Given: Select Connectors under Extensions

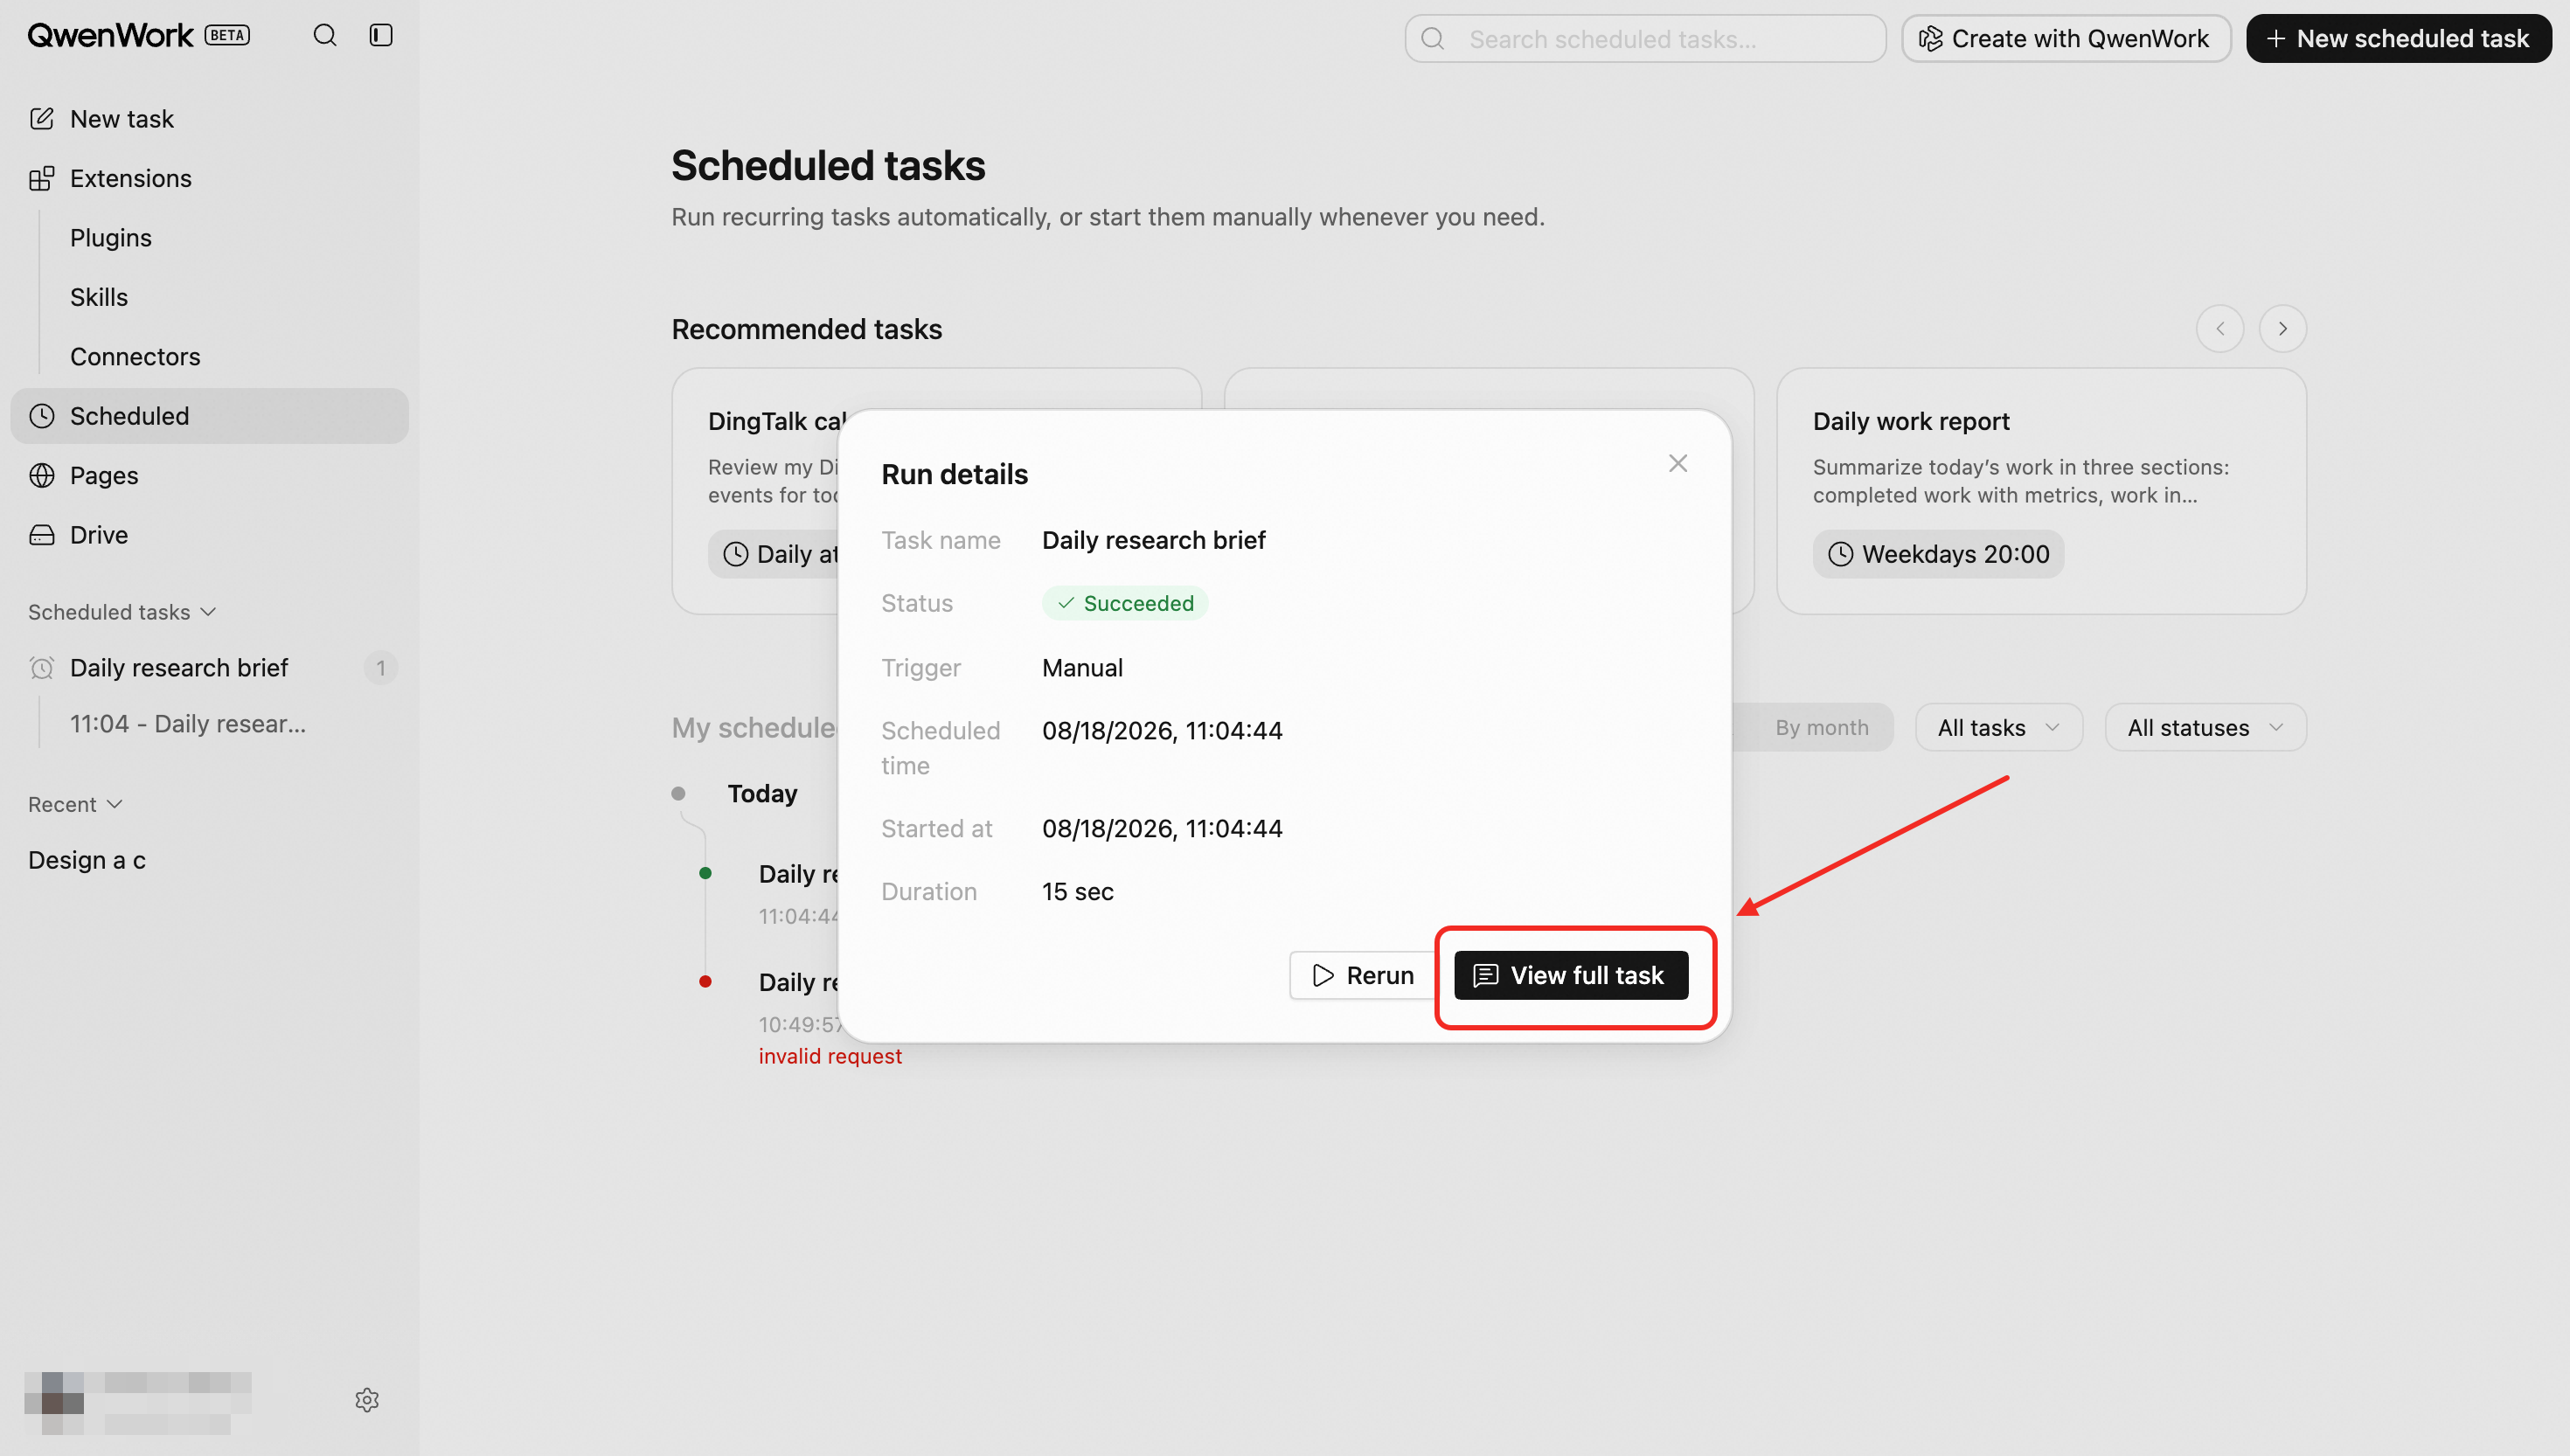Looking at the screenshot, I should coord(135,357).
